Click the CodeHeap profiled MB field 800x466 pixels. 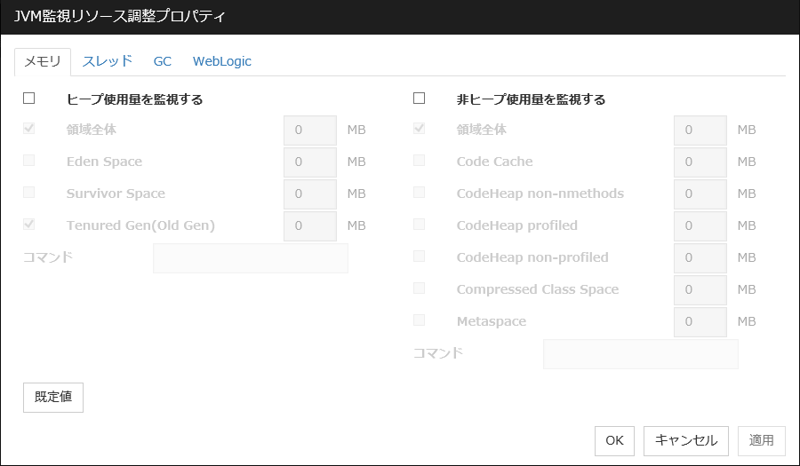coord(700,225)
